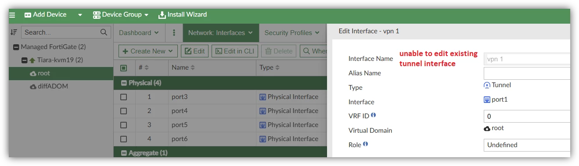
Task: Click the Interface Name field vpn 1
Action: coord(527,59)
